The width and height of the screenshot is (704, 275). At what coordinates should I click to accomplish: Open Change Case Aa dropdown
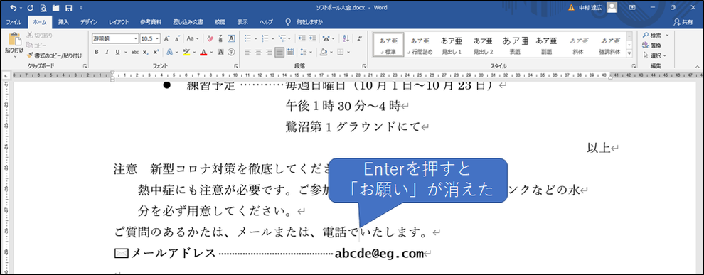(192, 38)
